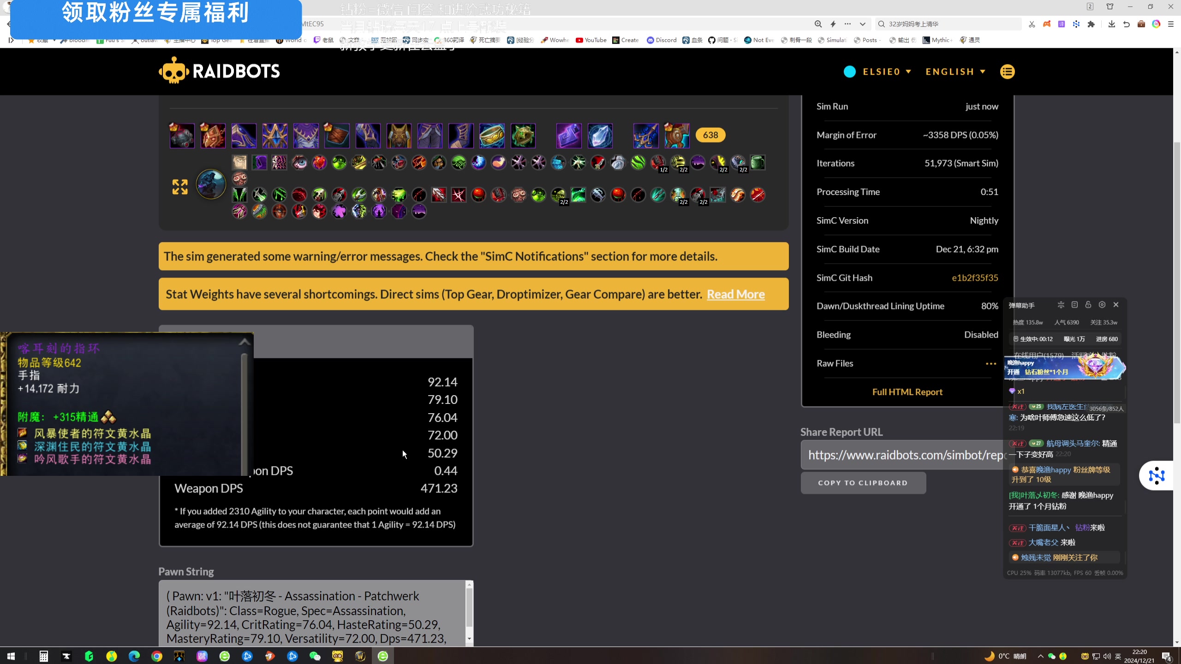The height and width of the screenshot is (664, 1181).
Task: Click the undo arrow toolbar icon
Action: click(1127, 24)
